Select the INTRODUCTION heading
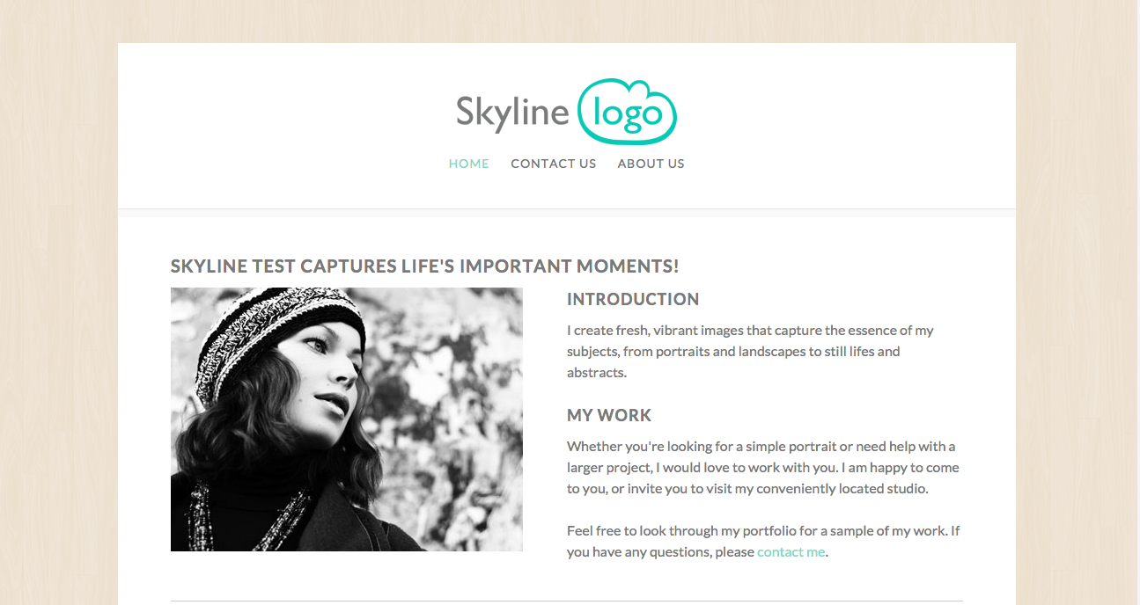This screenshot has width=1140, height=605. coord(633,299)
